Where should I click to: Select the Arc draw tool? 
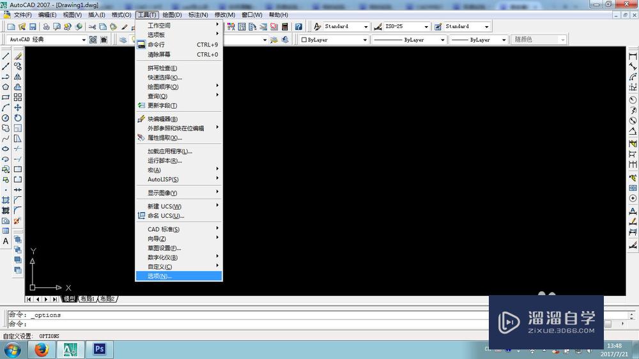click(x=6, y=107)
